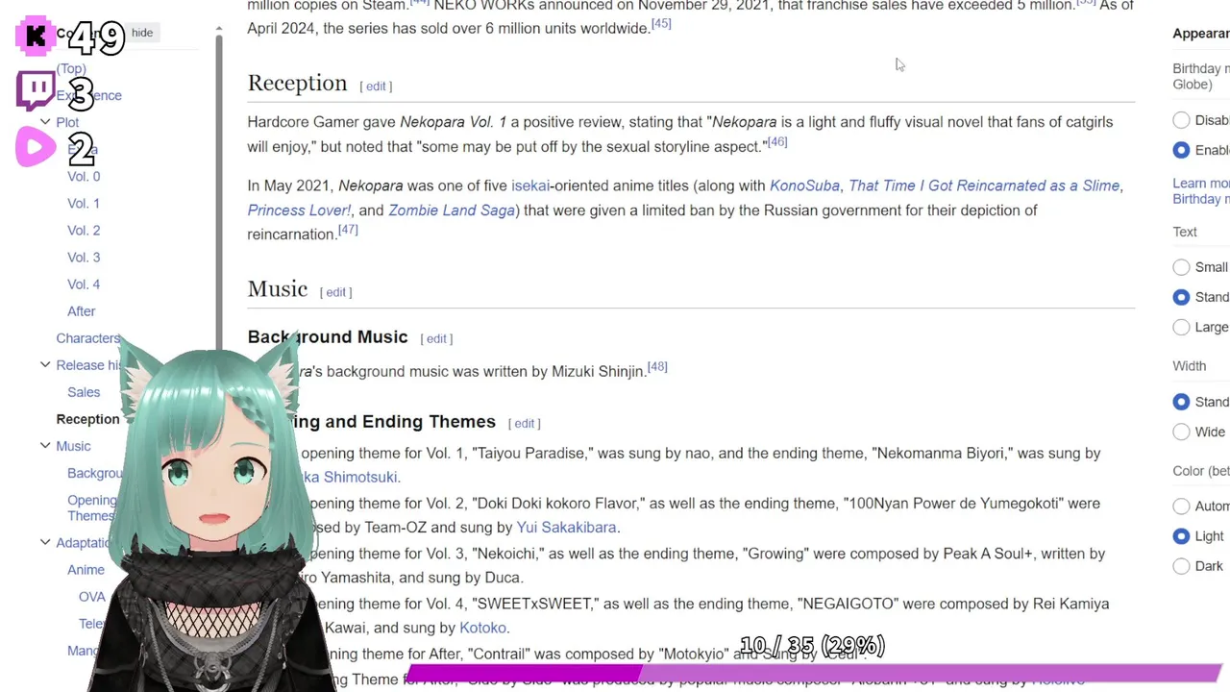
Task: Select Large text size option
Action: tap(1182, 327)
